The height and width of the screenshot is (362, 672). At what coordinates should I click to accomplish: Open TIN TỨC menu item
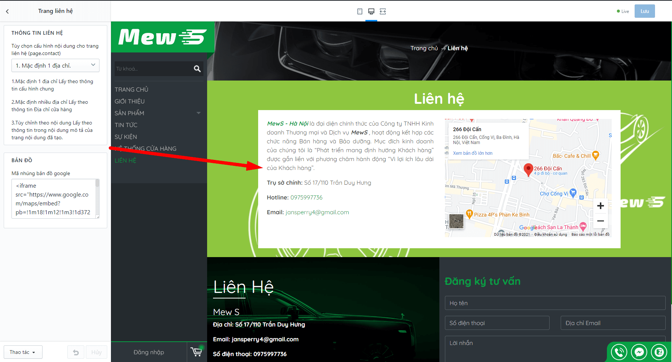(126, 125)
